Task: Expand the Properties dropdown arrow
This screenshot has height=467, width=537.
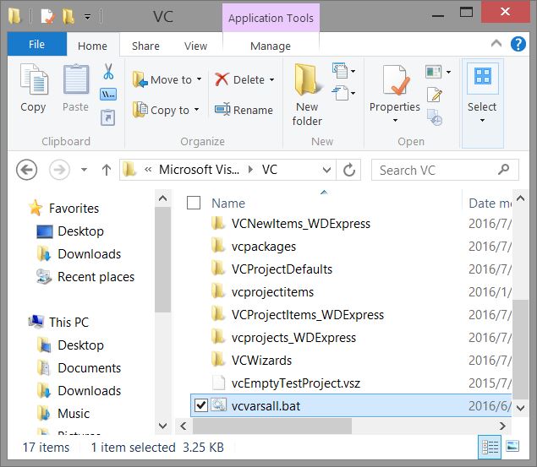Action: point(395,120)
